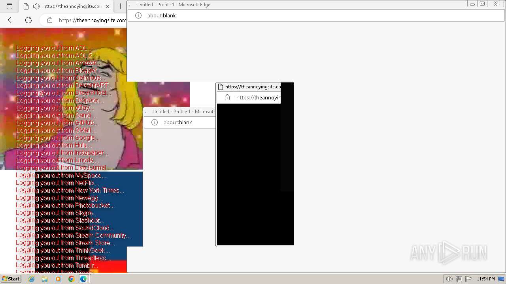Open the tab actions menu icon in Edge
The image size is (506, 284).
[x=9, y=6]
